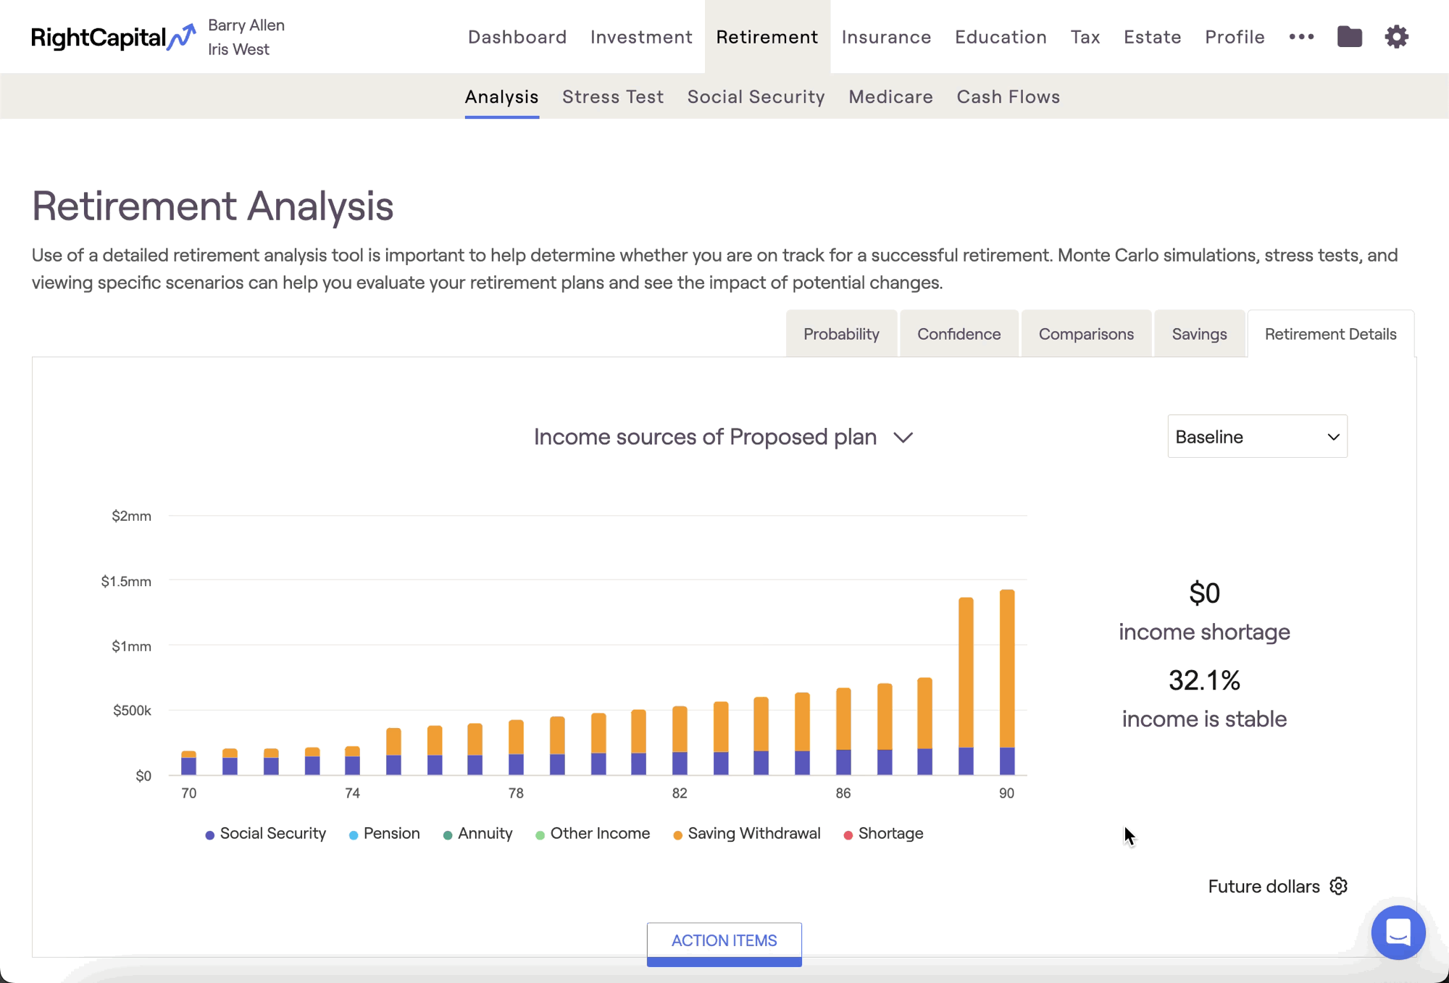Screen dimensions: 1449x983
Task: Open the folder vault icon
Action: [x=1349, y=36]
